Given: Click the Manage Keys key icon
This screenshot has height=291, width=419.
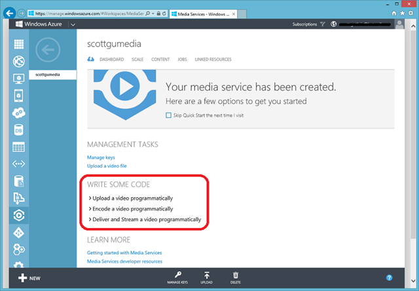Looking at the screenshot, I should (x=177, y=275).
